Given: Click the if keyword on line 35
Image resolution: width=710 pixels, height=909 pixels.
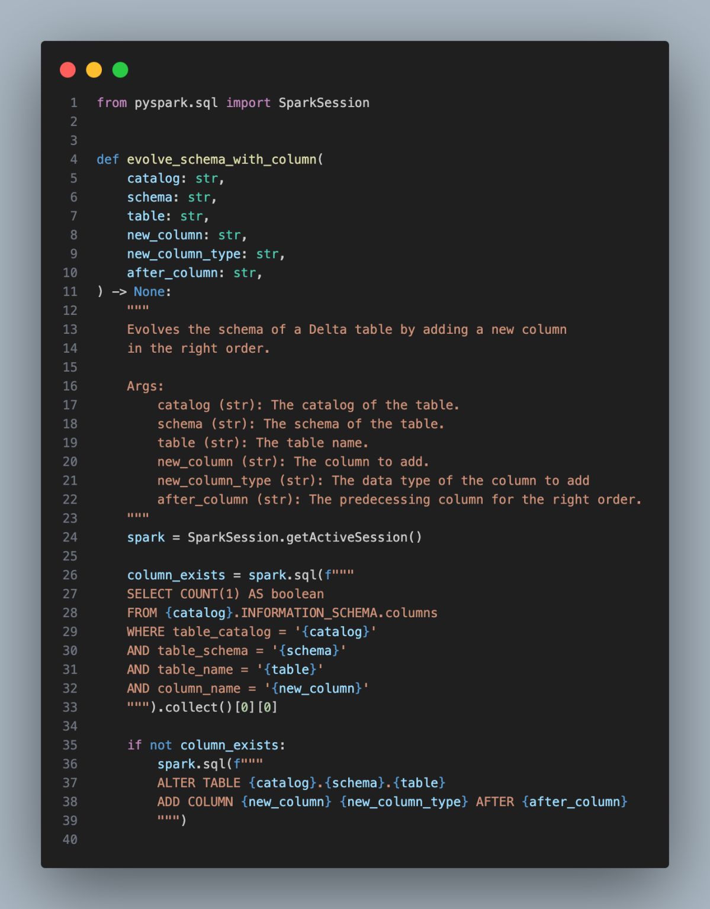Looking at the screenshot, I should (134, 745).
